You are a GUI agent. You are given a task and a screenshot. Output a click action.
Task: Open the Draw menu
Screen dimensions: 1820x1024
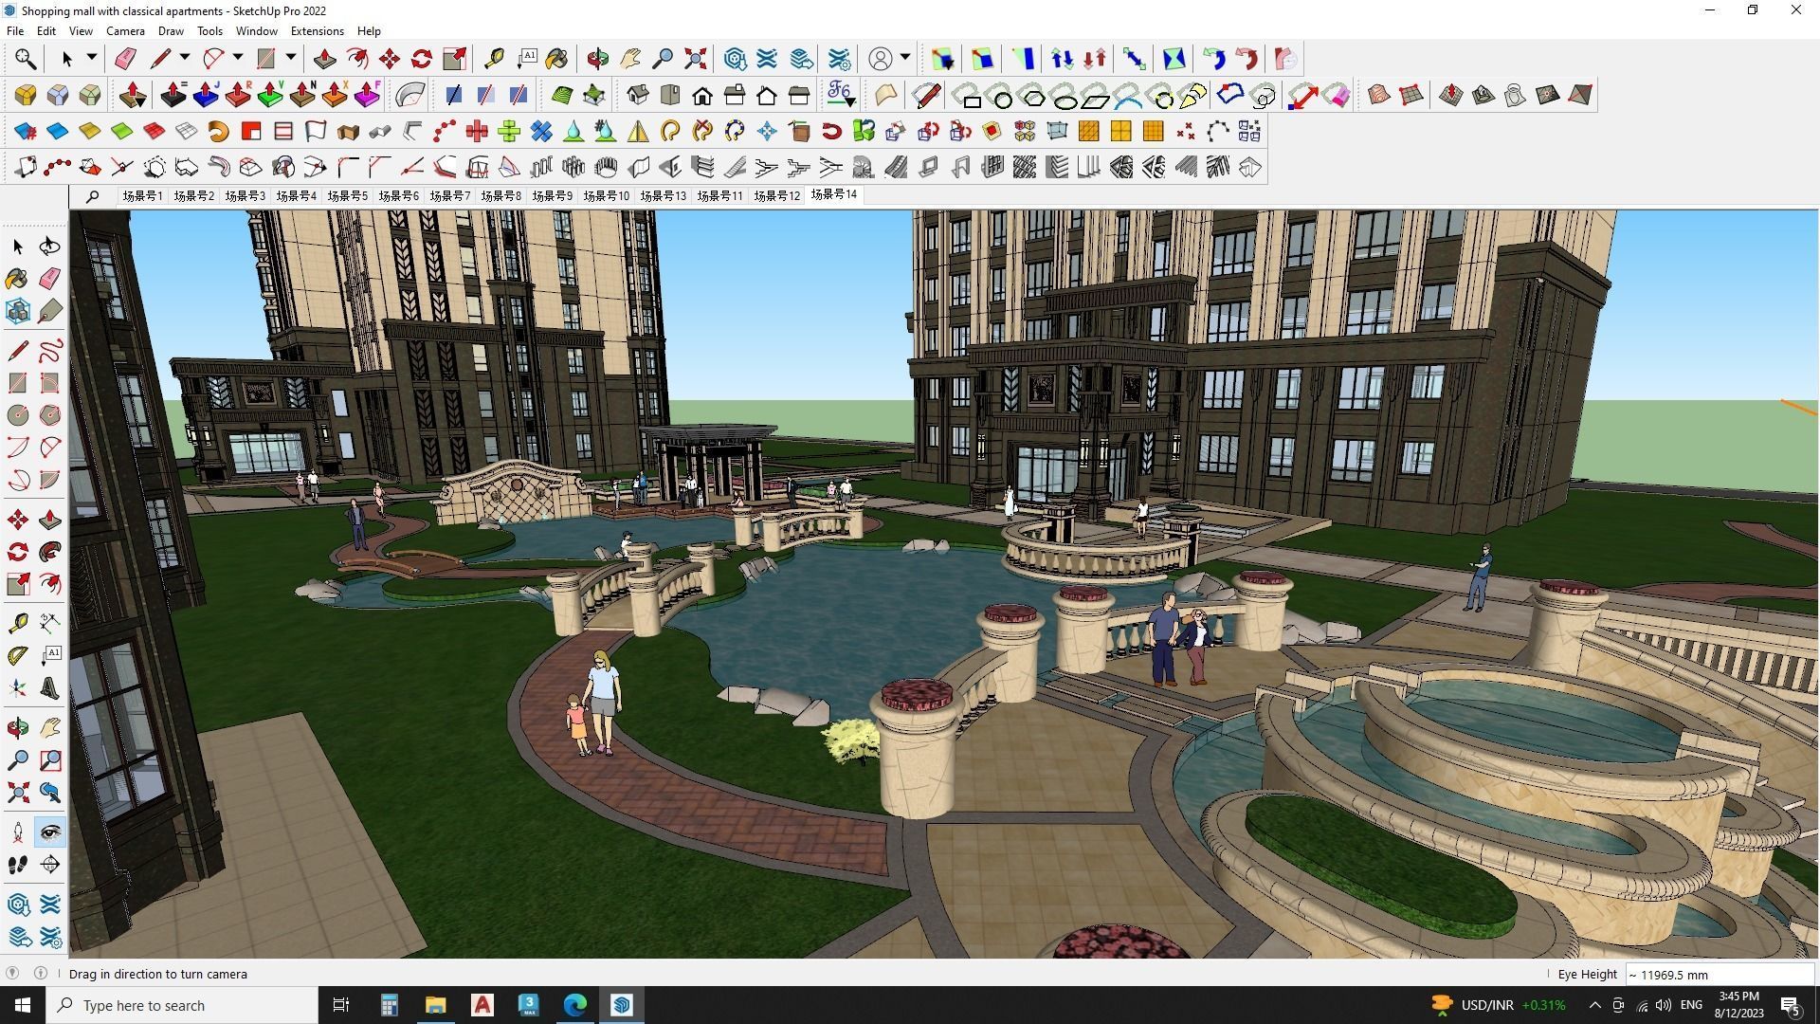pyautogui.click(x=171, y=31)
